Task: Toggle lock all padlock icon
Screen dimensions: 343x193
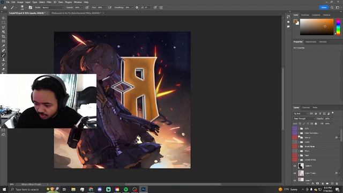Action: tap(316, 124)
